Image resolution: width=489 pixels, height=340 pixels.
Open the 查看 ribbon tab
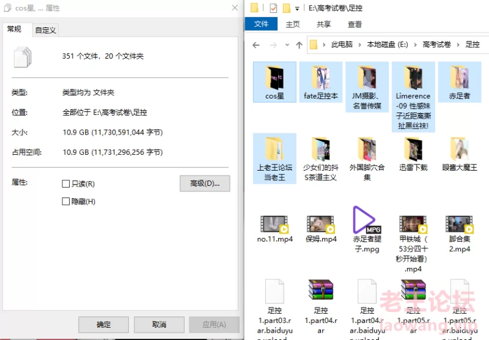[x=355, y=24]
